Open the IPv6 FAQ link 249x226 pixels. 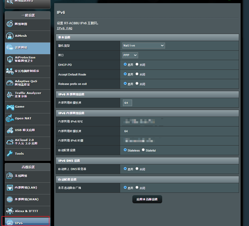pyautogui.click(x=64, y=28)
